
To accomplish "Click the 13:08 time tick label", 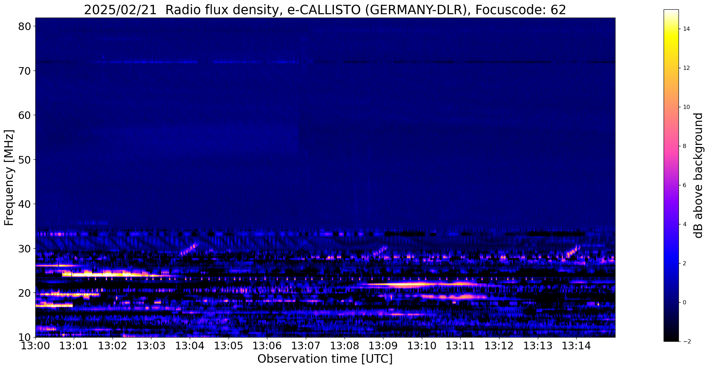I will (x=345, y=345).
